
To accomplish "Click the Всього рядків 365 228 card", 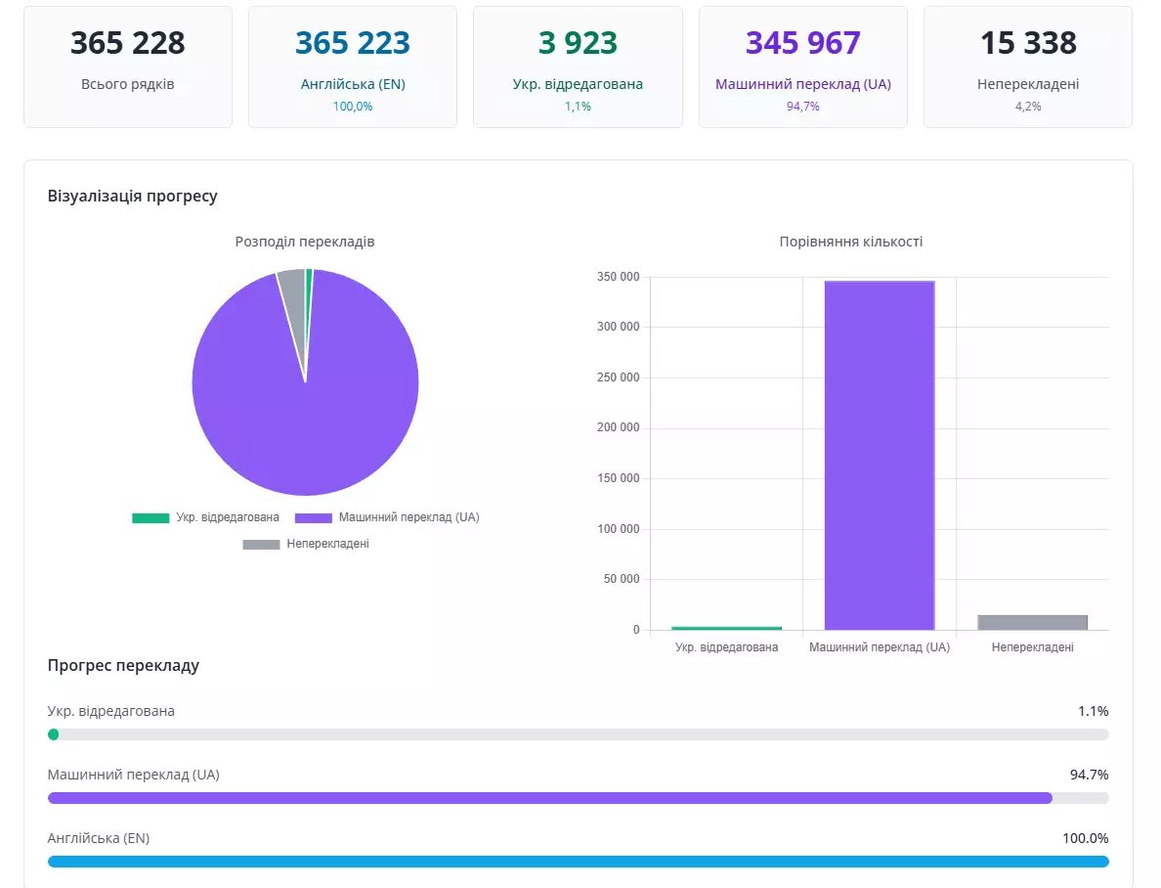I will (128, 67).
